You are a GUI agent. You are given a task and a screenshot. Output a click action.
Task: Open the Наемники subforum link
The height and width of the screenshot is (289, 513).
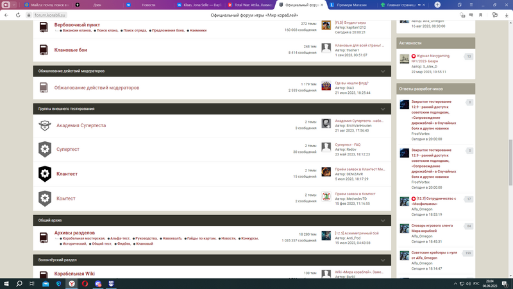point(198,30)
